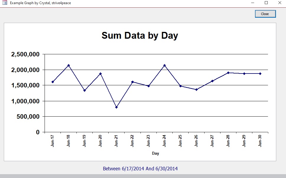286x178 pixels.
Task: Click the Jun-28 x-axis label
Action: tap(228, 141)
